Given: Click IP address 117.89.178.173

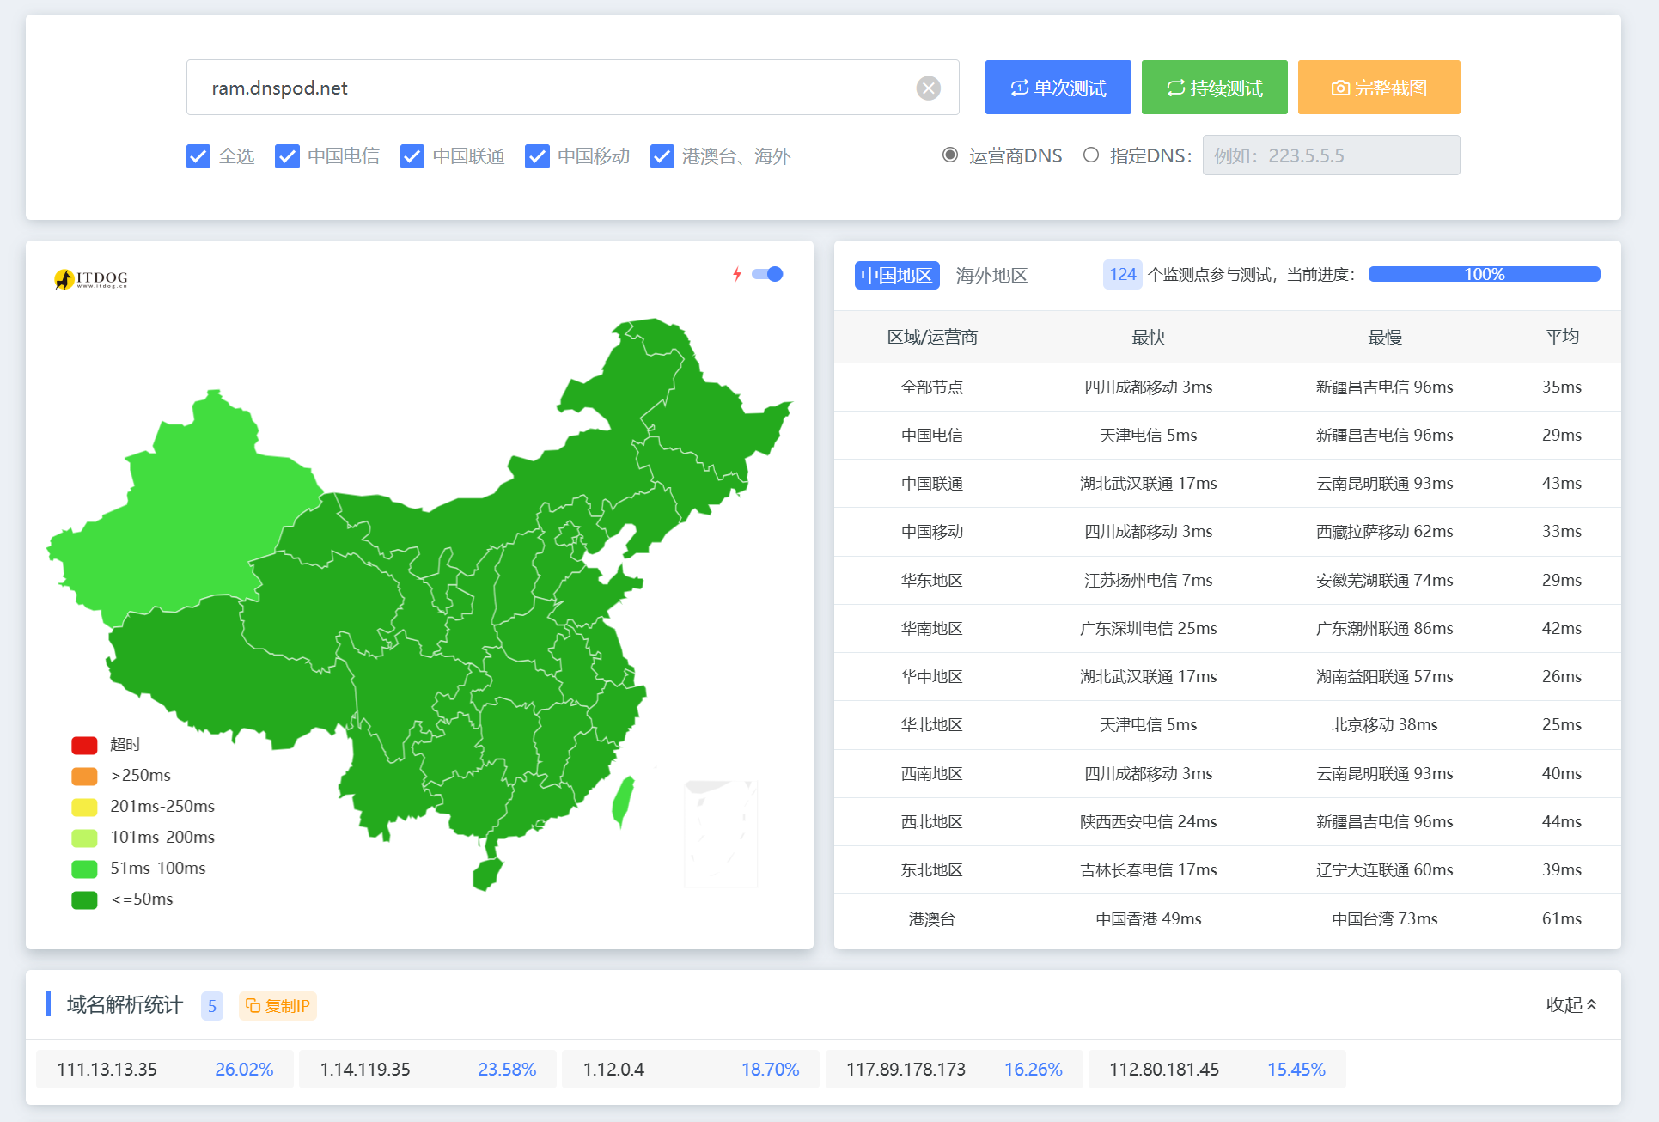Looking at the screenshot, I should click(906, 1069).
